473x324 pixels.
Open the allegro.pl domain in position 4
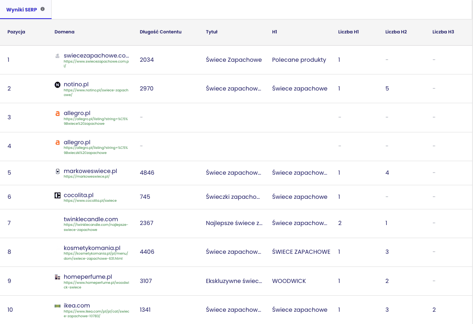tap(77, 142)
